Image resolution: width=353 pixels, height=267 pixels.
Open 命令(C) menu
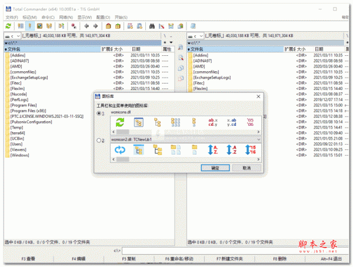[48, 17]
